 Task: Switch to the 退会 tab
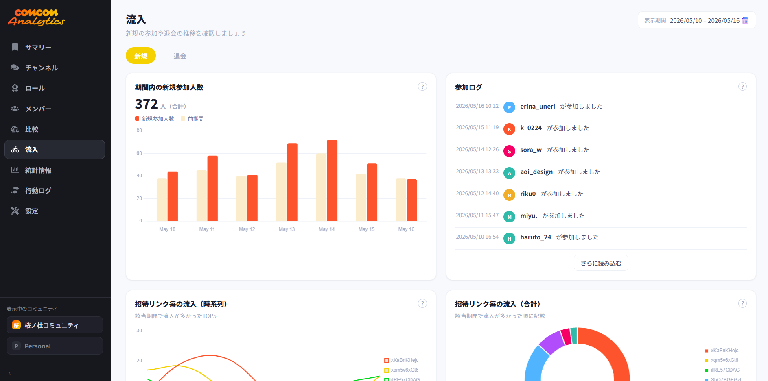180,56
